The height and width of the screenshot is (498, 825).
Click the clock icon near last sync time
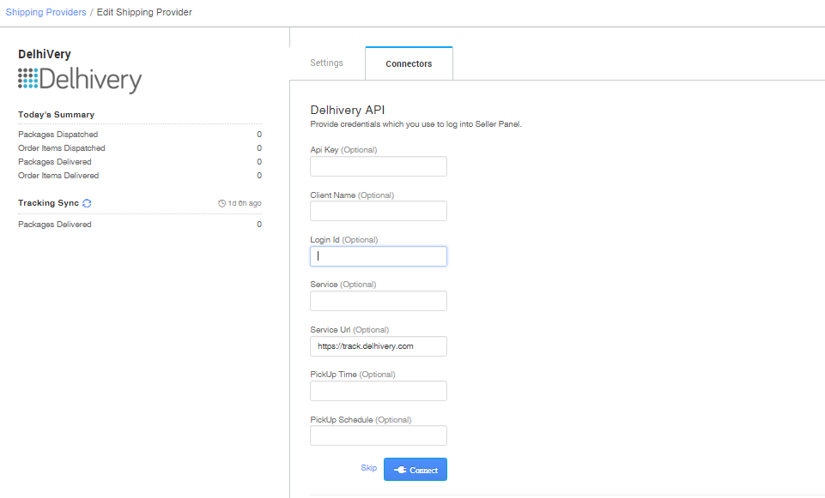point(221,202)
